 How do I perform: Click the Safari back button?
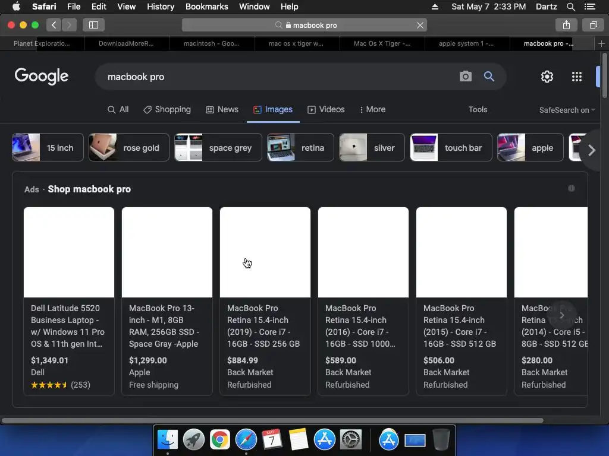coord(54,25)
